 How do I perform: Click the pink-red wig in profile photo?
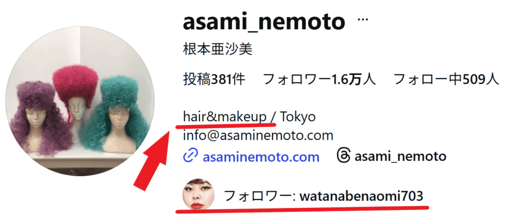75,85
